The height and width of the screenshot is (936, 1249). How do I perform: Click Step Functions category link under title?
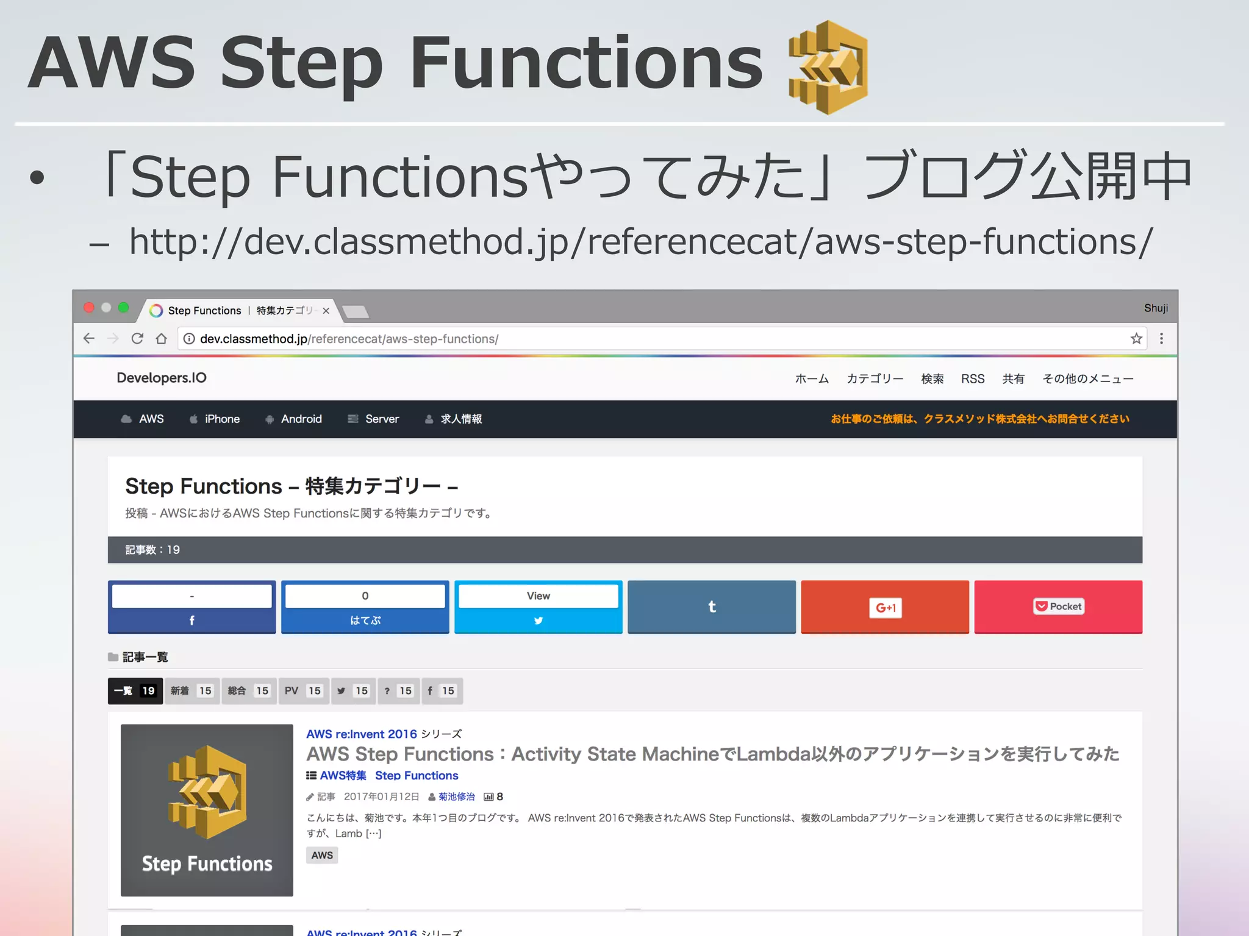417,776
